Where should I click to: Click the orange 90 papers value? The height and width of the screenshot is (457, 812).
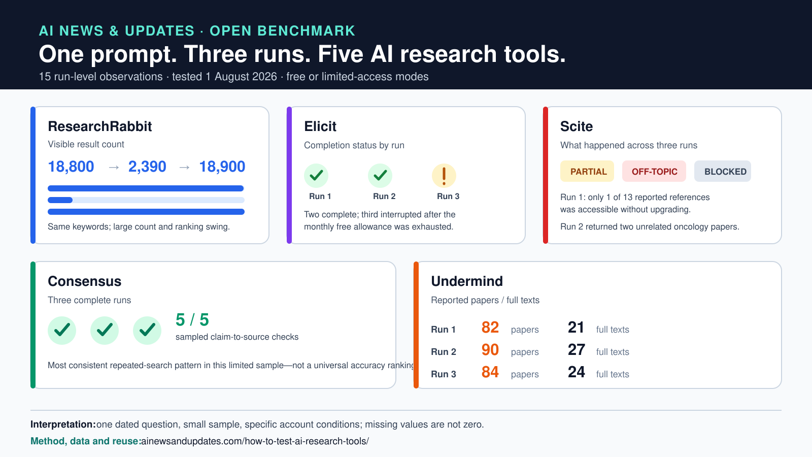[x=490, y=350]
